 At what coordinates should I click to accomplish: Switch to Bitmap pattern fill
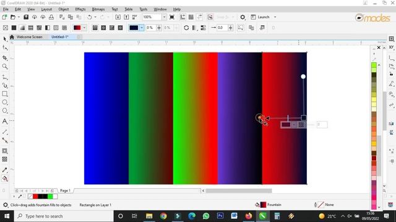click(x=39, y=28)
